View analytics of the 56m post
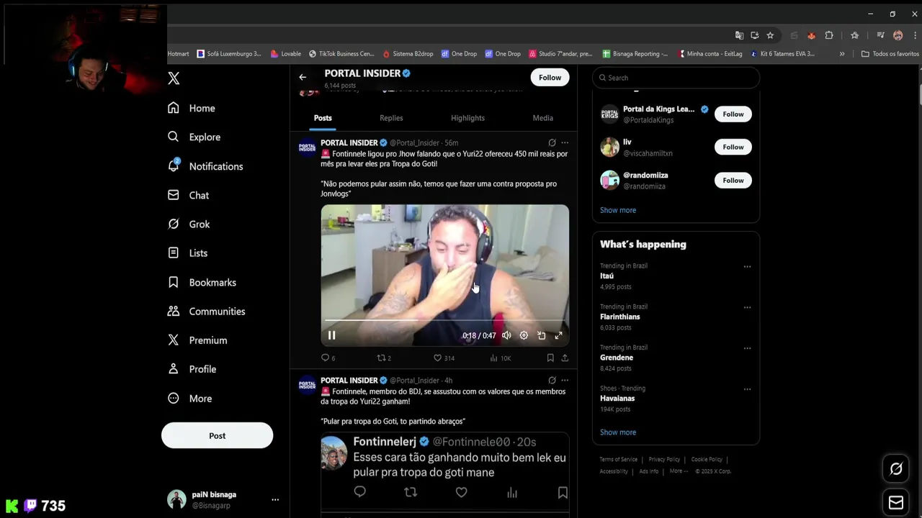This screenshot has height=518, width=922. click(x=500, y=358)
